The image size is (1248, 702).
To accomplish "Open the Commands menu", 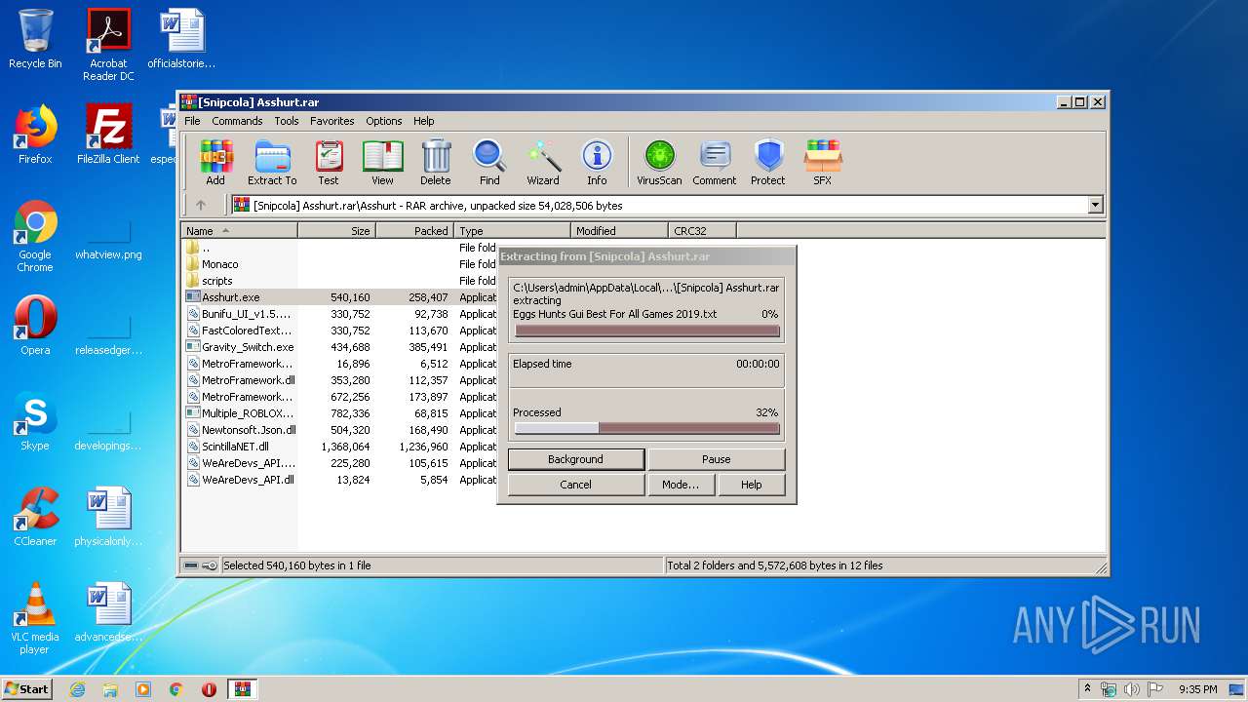I will coord(237,121).
